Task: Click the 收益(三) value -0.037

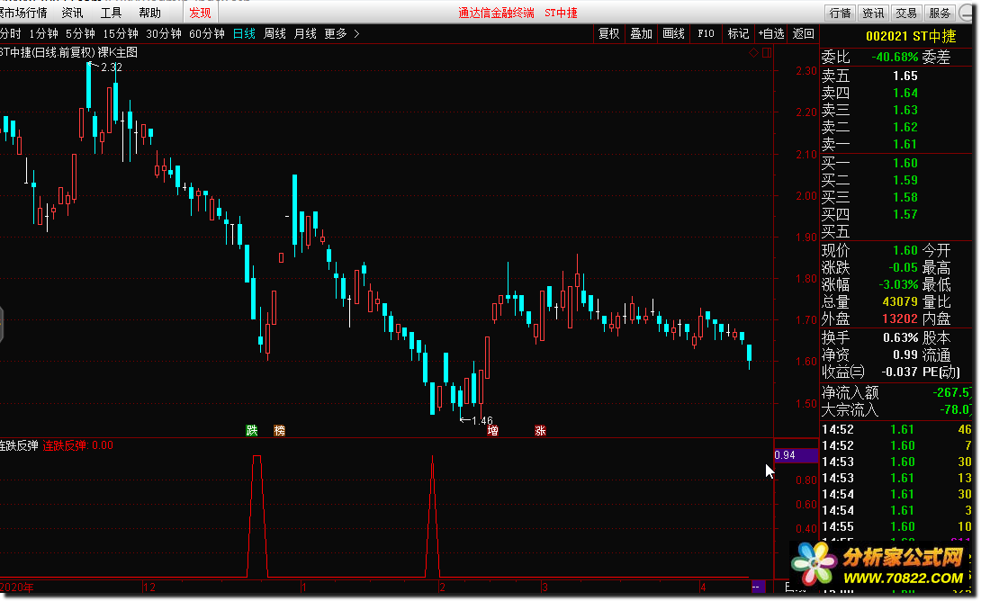Action: tap(900, 372)
